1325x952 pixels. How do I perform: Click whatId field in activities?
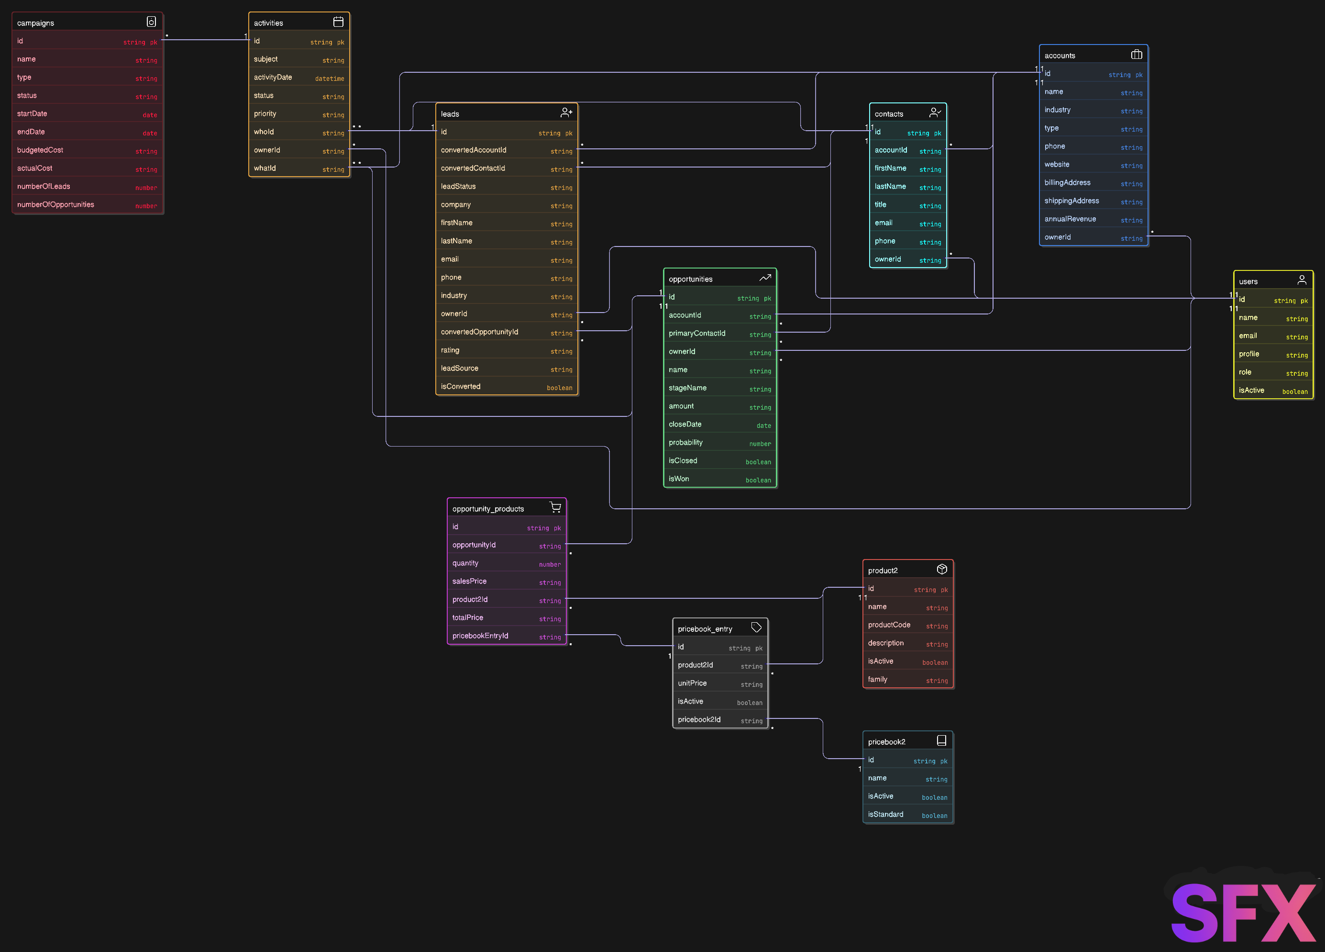[x=299, y=168]
